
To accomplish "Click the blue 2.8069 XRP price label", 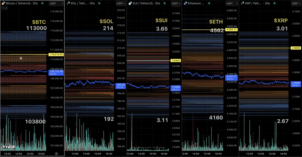I will (296, 84).
